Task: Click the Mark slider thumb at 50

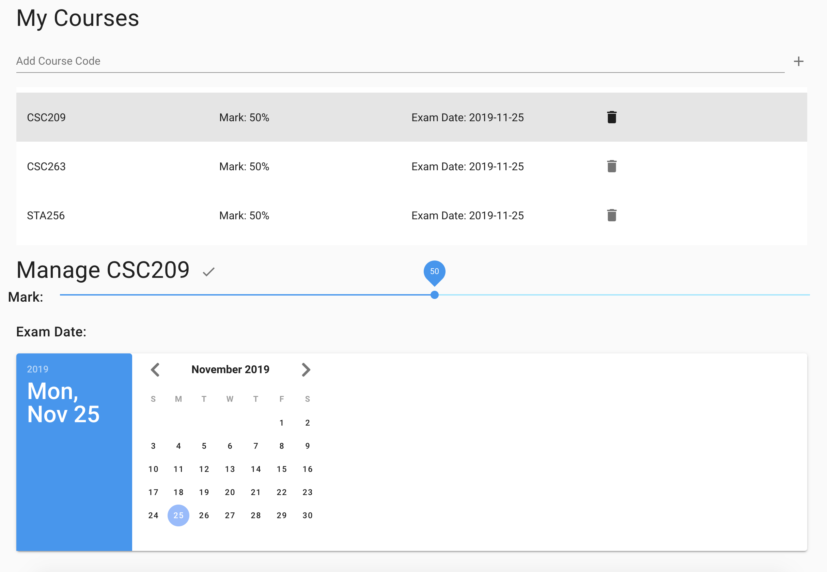Action: click(434, 295)
